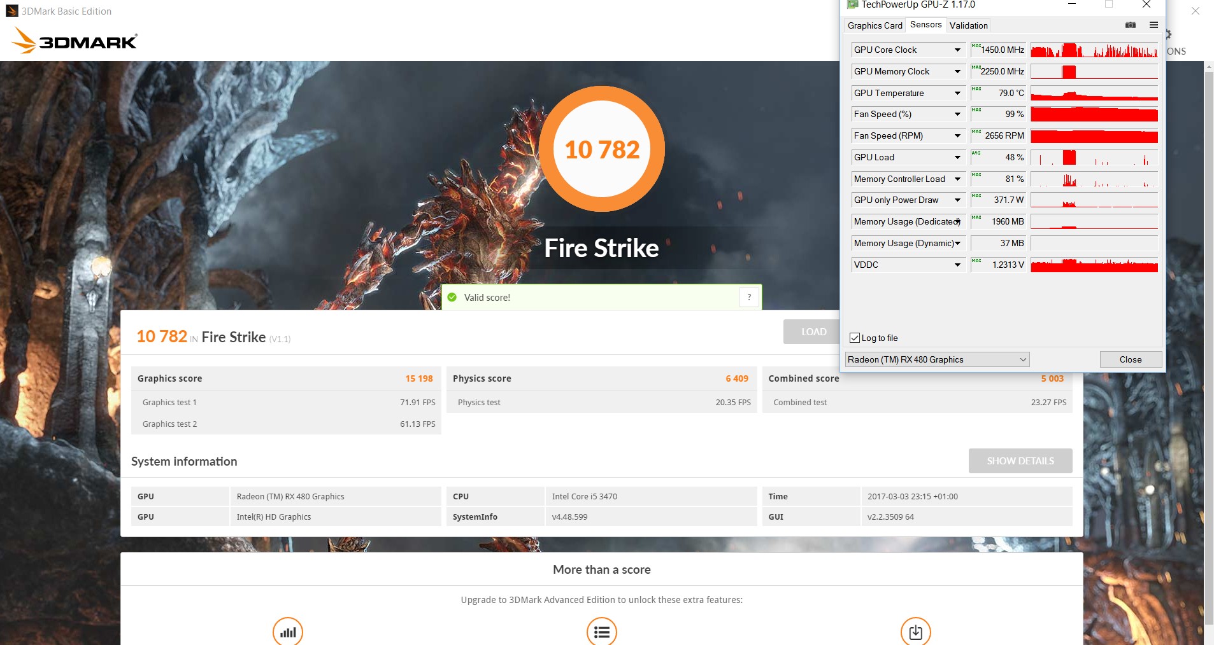Expand the VDDC sensor dropdown

(x=957, y=265)
